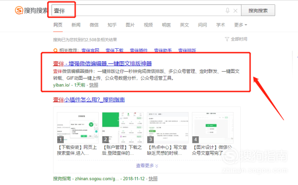Switch to the 学术 tab
Image resolution: width=298 pixels, height=185 pixels.
click(220, 25)
